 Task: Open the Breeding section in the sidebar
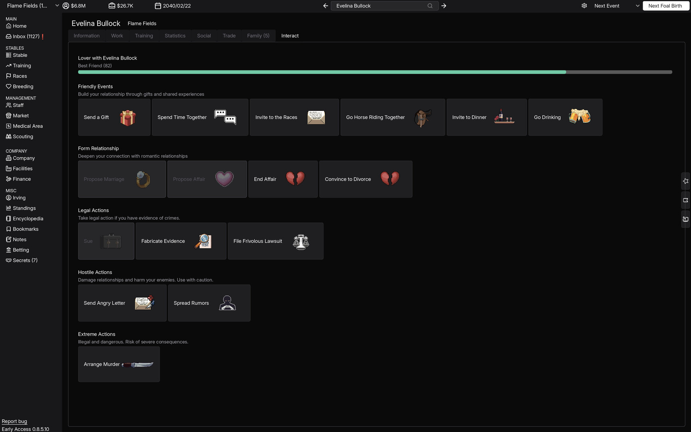(23, 86)
